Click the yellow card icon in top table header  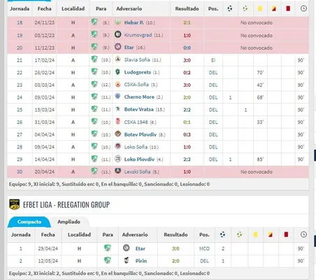260,8
